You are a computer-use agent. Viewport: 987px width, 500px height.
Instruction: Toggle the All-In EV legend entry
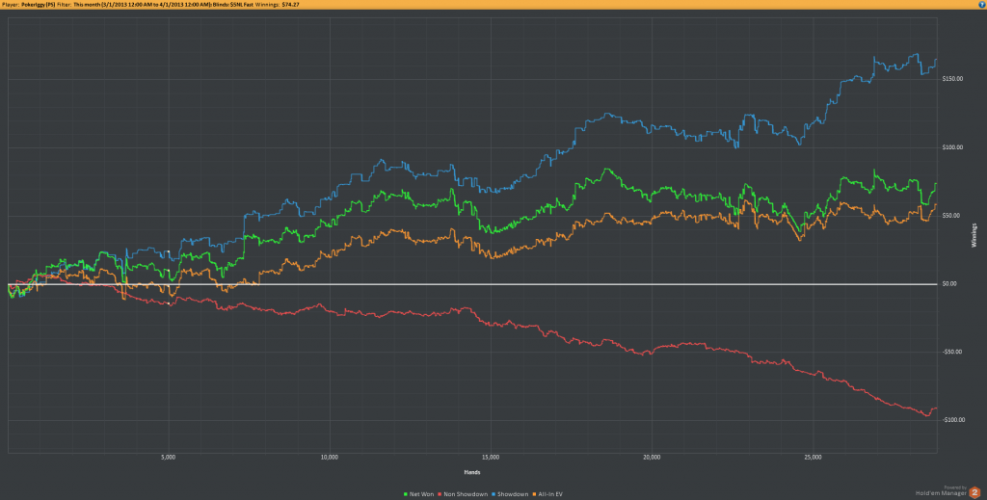(x=547, y=494)
